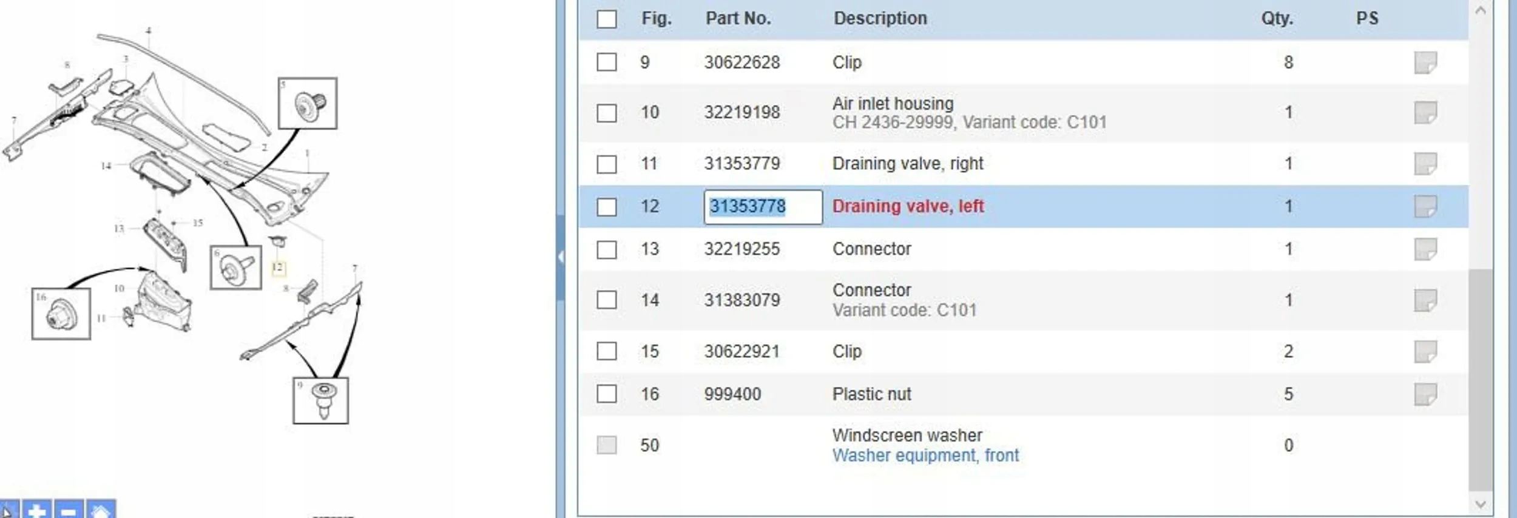Collapse the diagram panel with splitter arrow
Viewport: 1517px width, 518px height.
(561, 257)
